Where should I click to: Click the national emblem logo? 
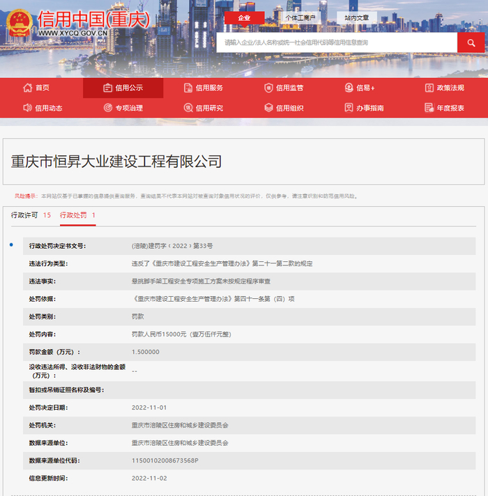coord(20,22)
